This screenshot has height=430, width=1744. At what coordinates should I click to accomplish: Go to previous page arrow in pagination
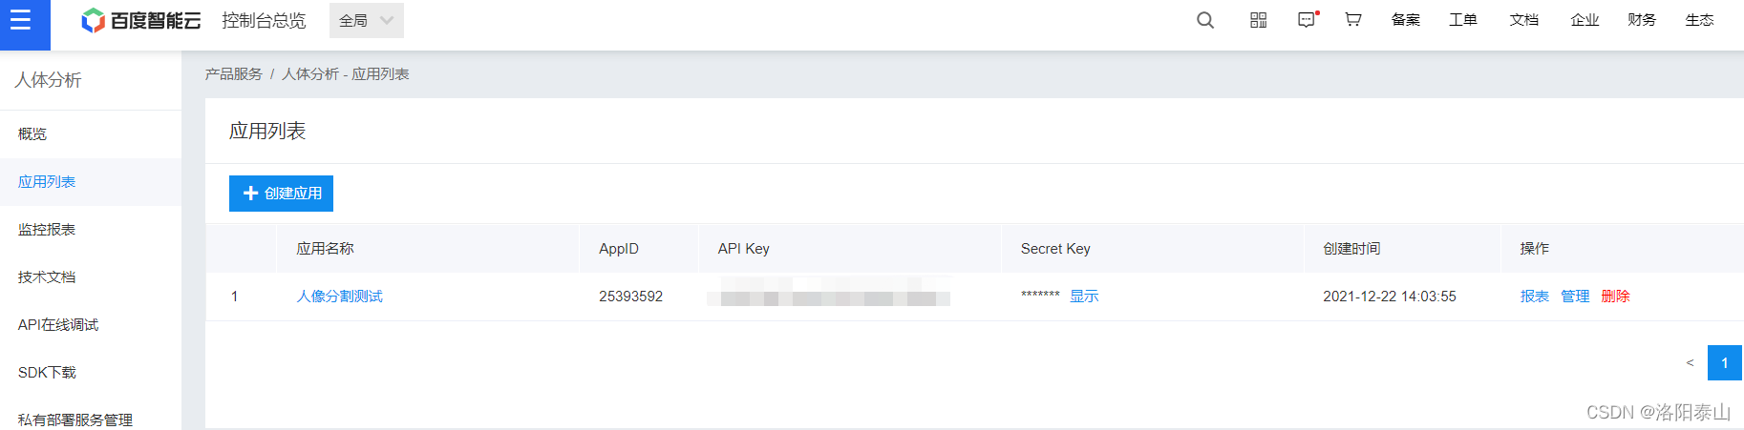click(1690, 363)
